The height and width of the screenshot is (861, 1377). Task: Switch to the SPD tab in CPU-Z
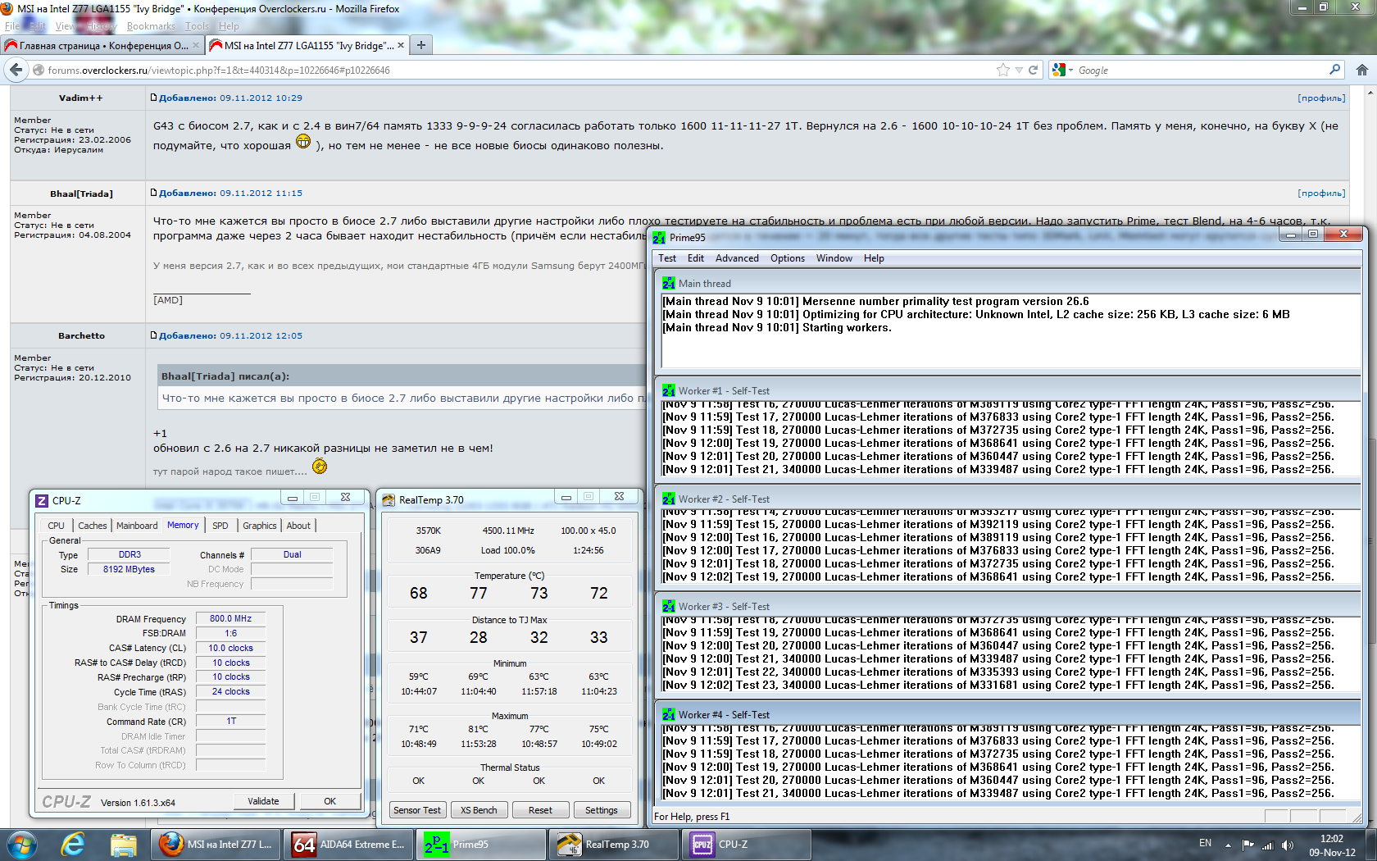[220, 526]
